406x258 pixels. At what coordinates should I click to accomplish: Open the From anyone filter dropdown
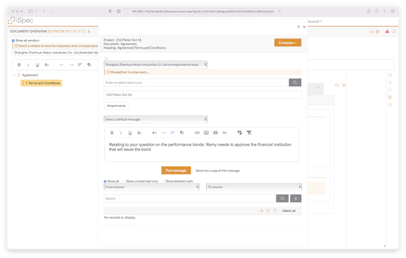(152, 187)
